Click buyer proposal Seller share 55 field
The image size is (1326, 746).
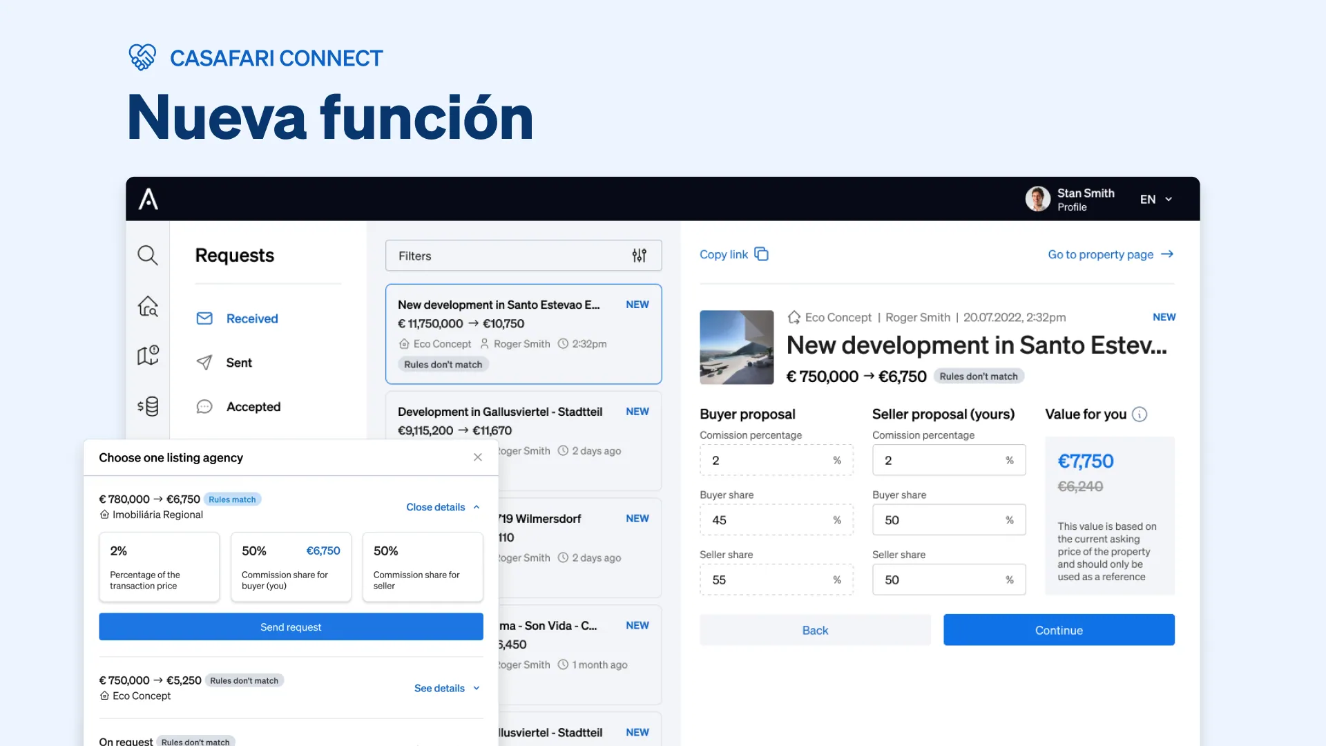(776, 580)
